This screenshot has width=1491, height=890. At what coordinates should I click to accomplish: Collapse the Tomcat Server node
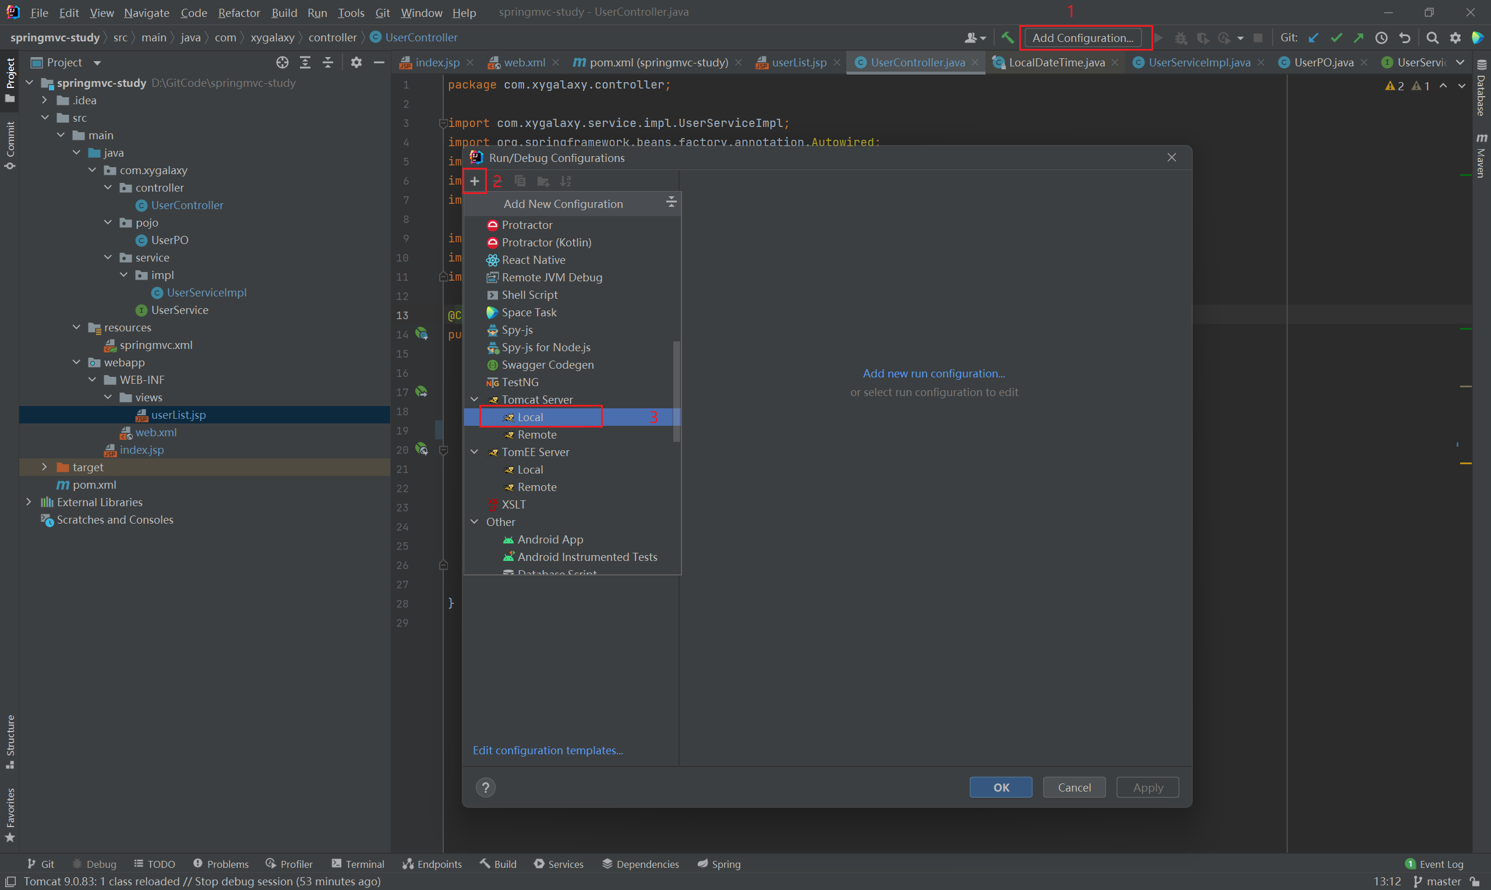click(474, 400)
